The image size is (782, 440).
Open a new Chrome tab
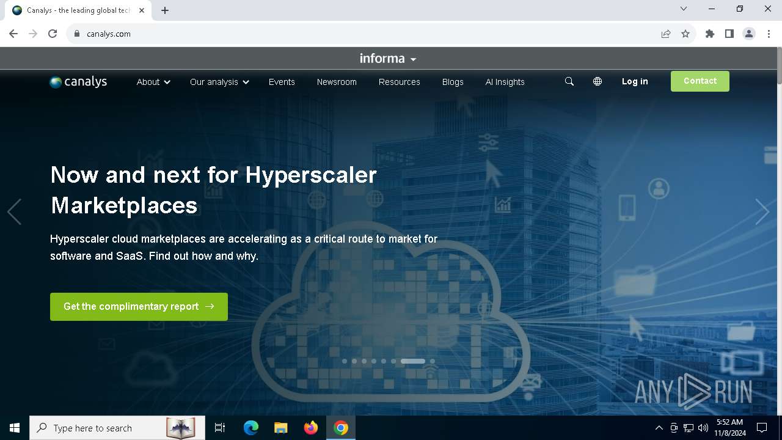point(165,10)
